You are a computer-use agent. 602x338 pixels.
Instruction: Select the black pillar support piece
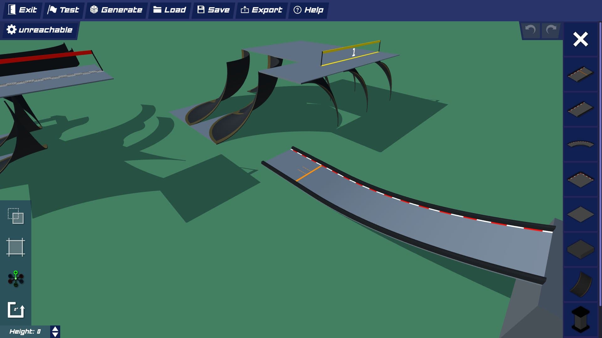580,319
